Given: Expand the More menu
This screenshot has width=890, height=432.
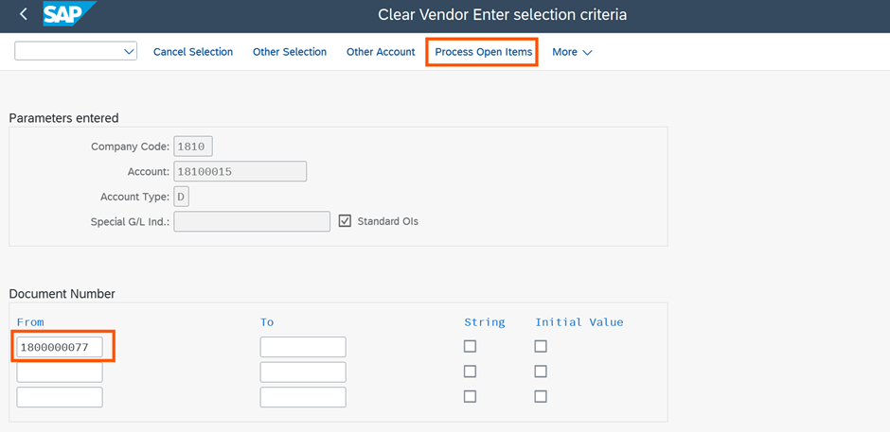Looking at the screenshot, I should pyautogui.click(x=572, y=52).
